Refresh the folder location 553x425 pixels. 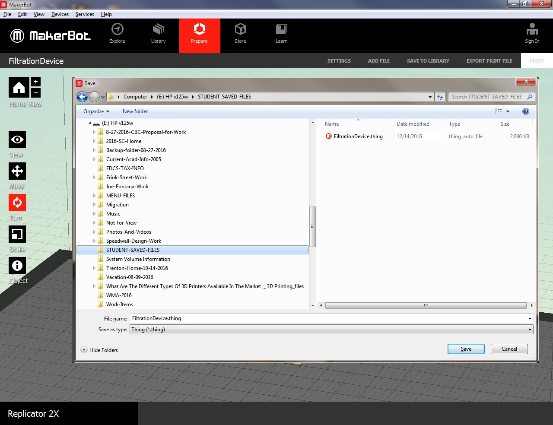point(440,97)
